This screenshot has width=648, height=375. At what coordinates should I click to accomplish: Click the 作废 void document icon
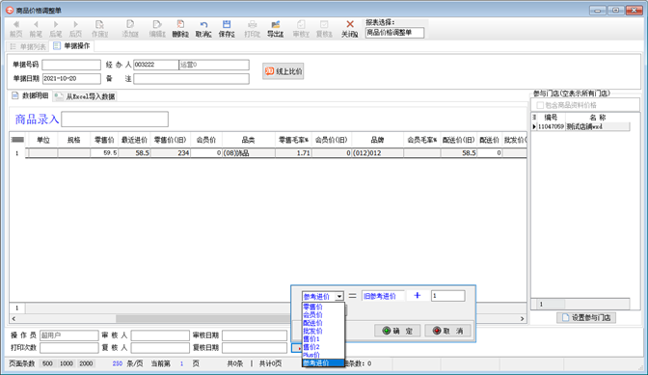(x=99, y=29)
